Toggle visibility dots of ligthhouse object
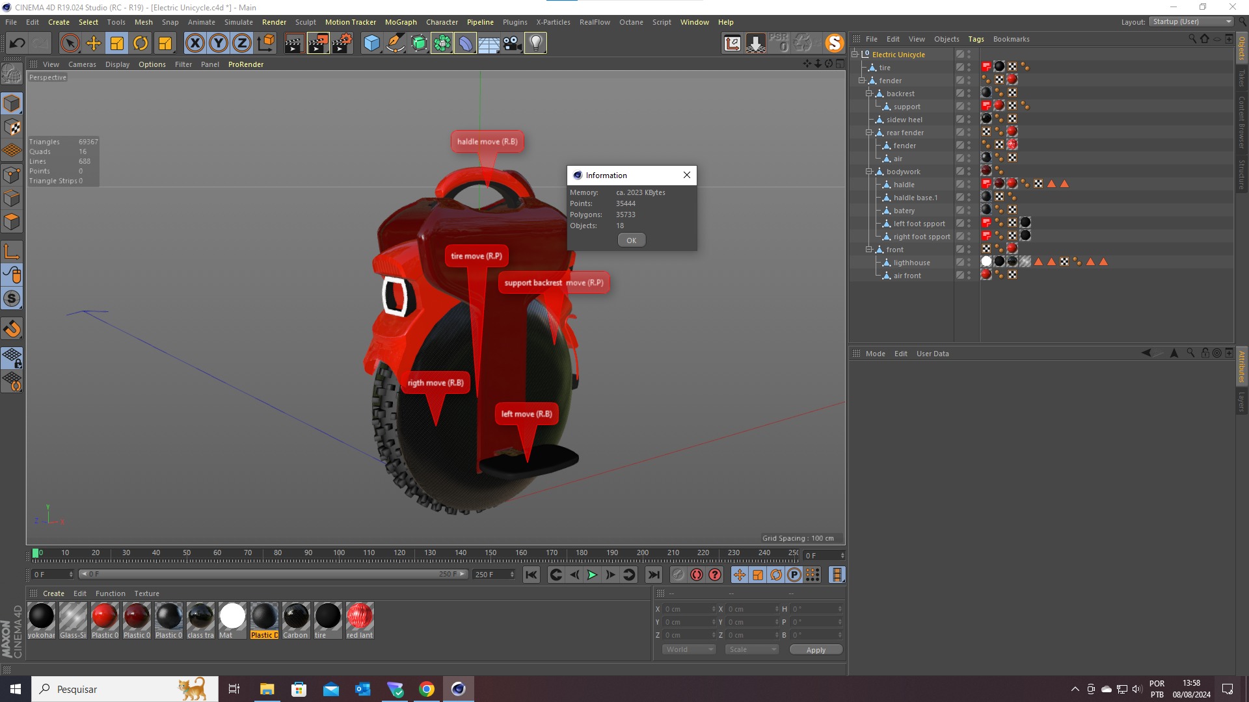 click(969, 262)
